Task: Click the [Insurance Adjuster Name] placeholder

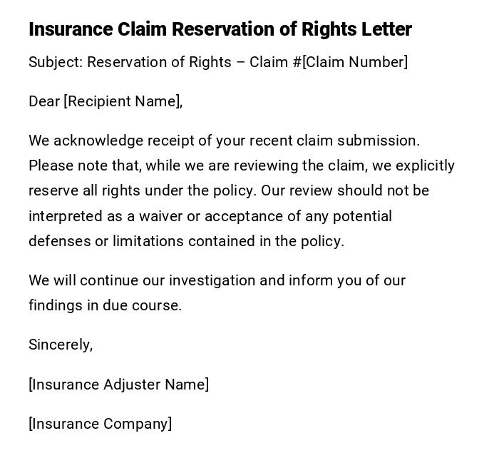Action: pyautogui.click(x=119, y=385)
